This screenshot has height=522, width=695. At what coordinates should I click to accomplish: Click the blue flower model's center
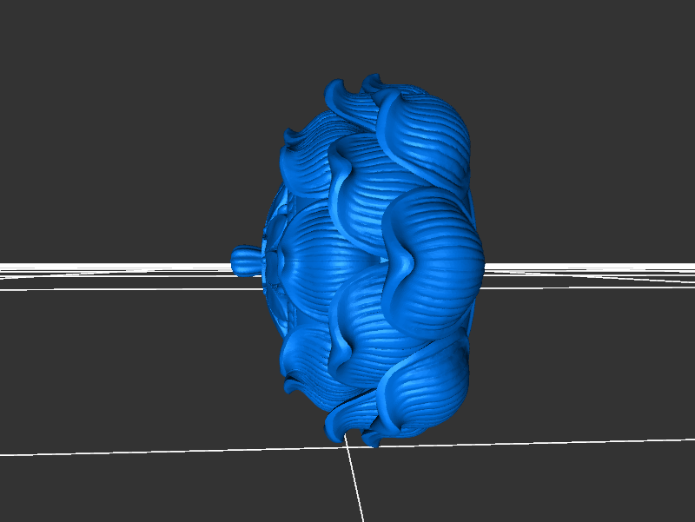tap(374, 261)
